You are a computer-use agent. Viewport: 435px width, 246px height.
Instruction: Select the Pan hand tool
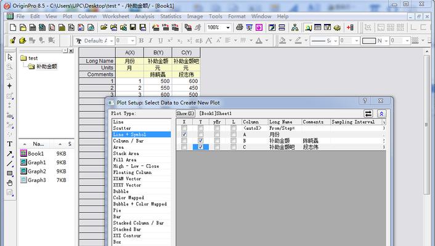point(10,183)
